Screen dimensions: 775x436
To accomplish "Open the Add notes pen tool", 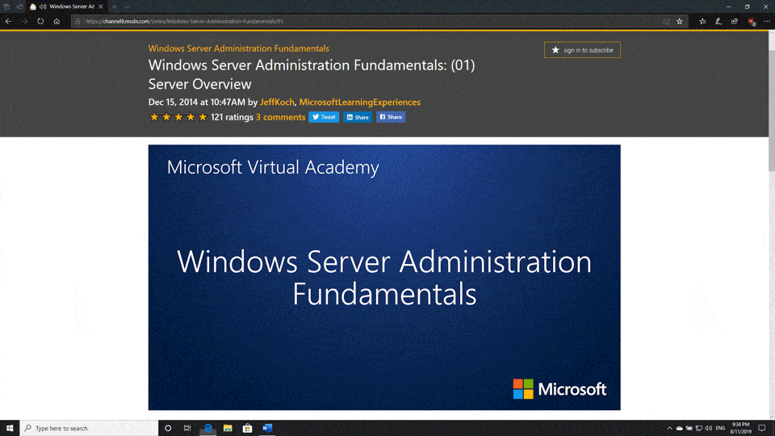I will [x=718, y=22].
